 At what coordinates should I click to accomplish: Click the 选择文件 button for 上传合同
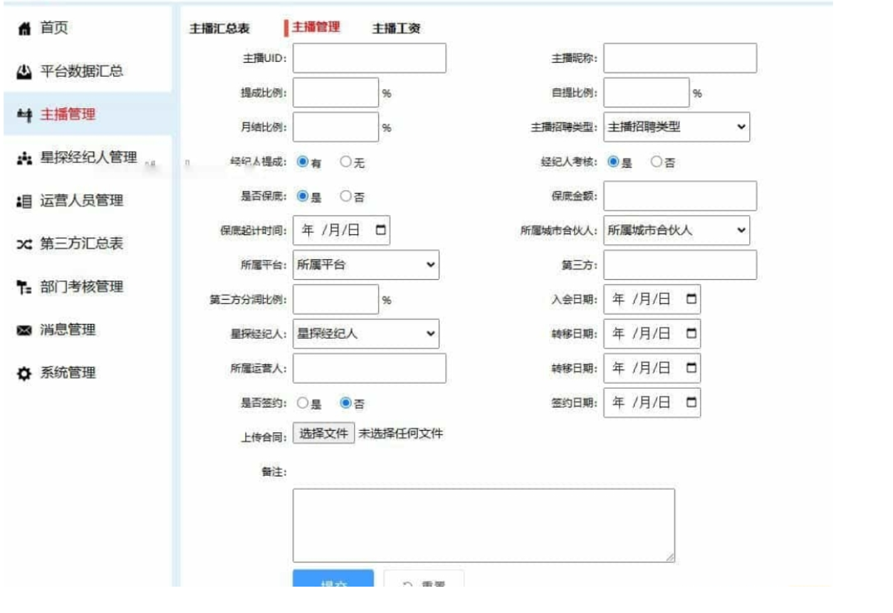323,433
